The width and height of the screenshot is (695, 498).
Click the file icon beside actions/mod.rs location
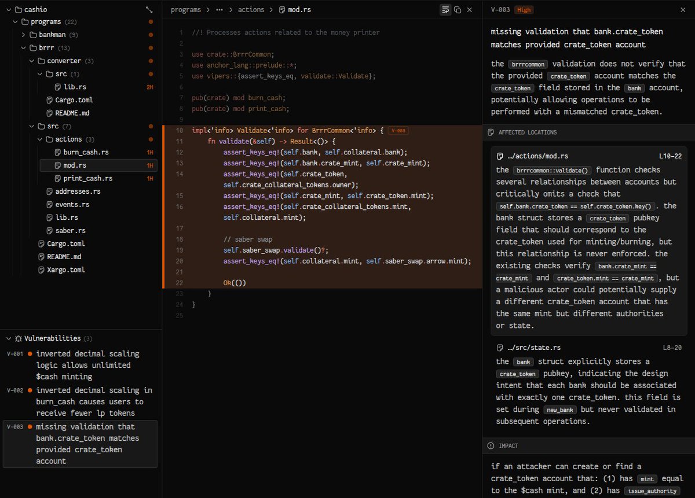tap(500, 156)
